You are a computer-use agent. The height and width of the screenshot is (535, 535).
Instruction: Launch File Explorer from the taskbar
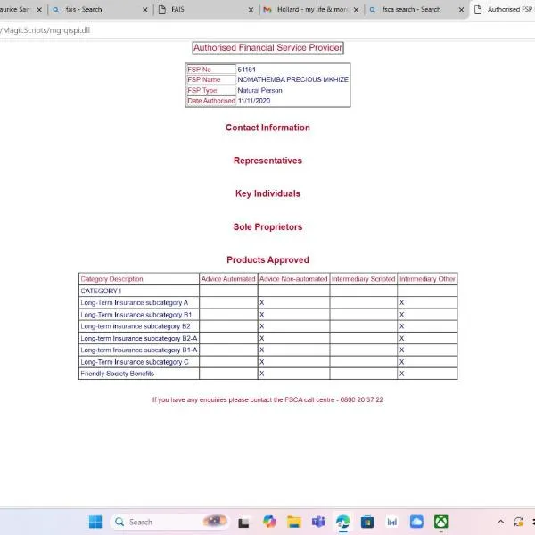pyautogui.click(x=294, y=522)
